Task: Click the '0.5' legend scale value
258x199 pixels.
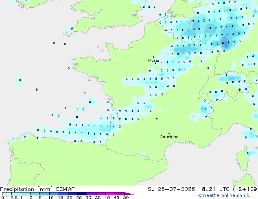Action: [x=14, y=197]
